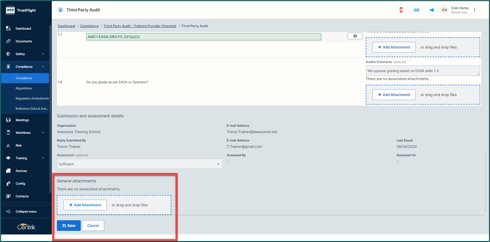This screenshot has height=242, width=490.
Task: Expand the Safety sidebar menu
Action: pos(43,54)
